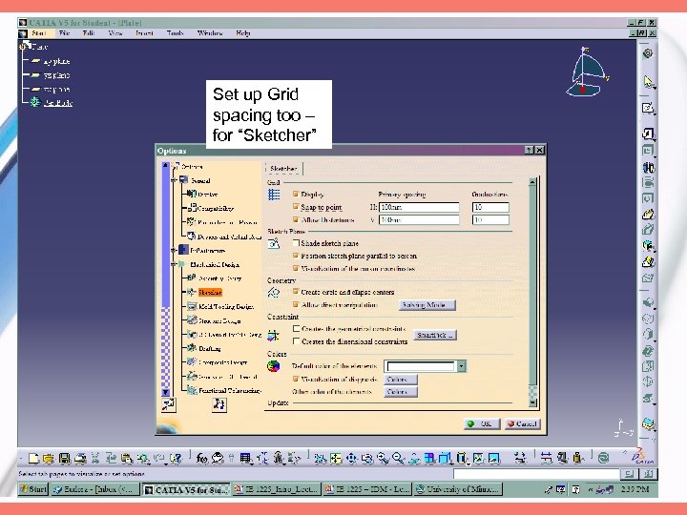This screenshot has width=687, height=515.
Task: Click the Fit All In view icon
Action: point(336,458)
